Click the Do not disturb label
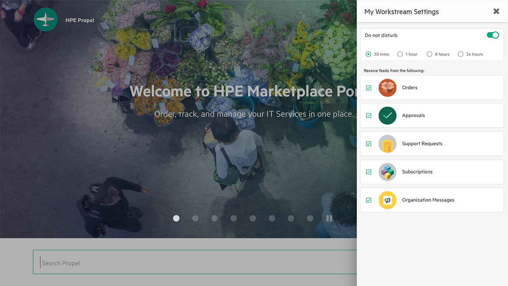 tap(381, 35)
